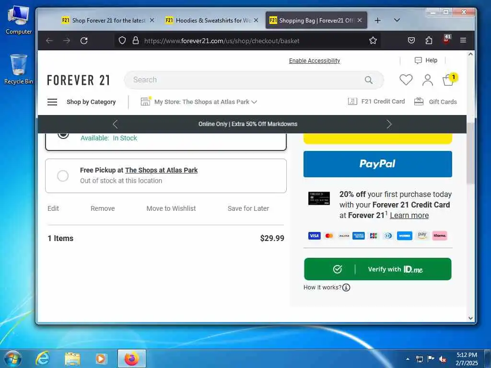
Task: Click the yellow checkout button
Action: (378, 138)
